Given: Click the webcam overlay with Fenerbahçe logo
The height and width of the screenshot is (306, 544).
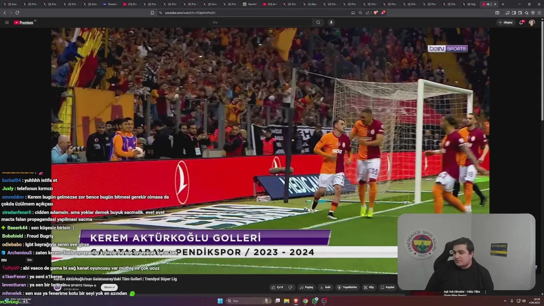Looking at the screenshot, I should click(466, 252).
